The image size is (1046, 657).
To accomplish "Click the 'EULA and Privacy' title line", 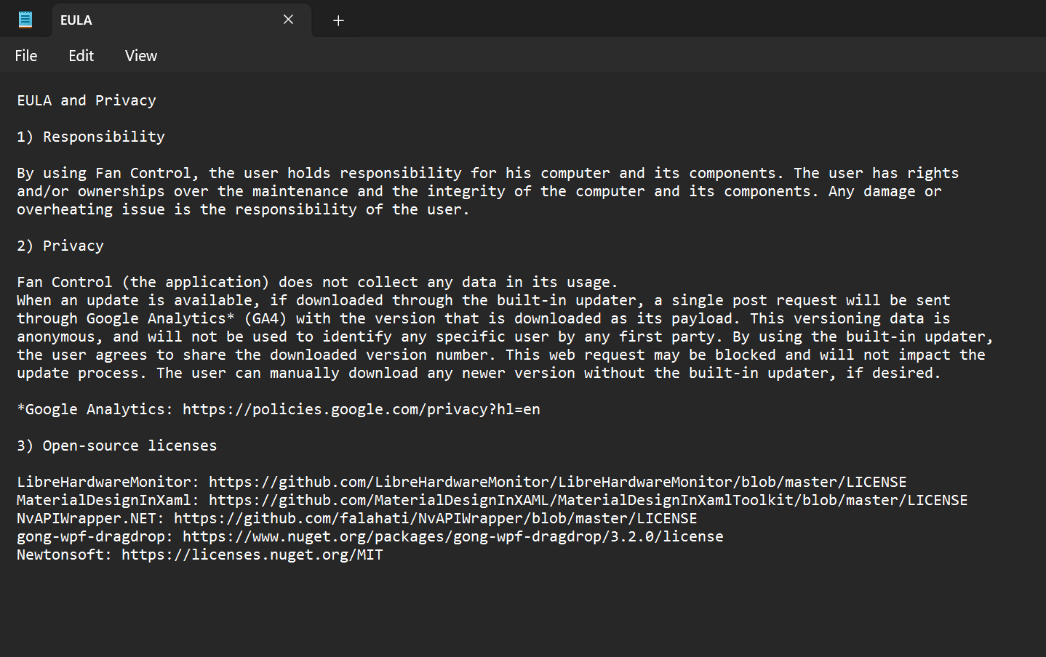I will coord(87,100).
